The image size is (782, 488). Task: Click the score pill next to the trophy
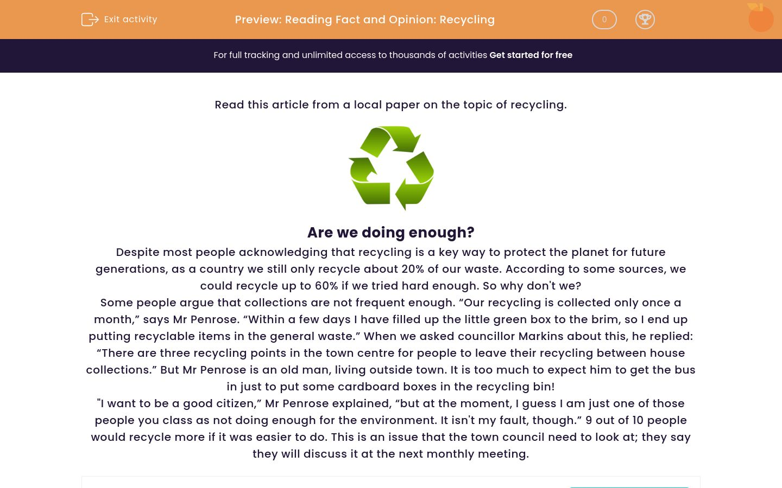pyautogui.click(x=604, y=20)
